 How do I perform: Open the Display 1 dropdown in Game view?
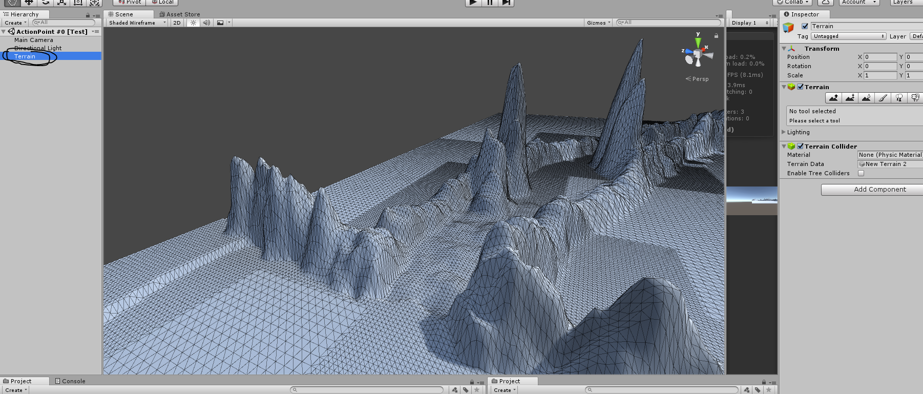pyautogui.click(x=750, y=23)
